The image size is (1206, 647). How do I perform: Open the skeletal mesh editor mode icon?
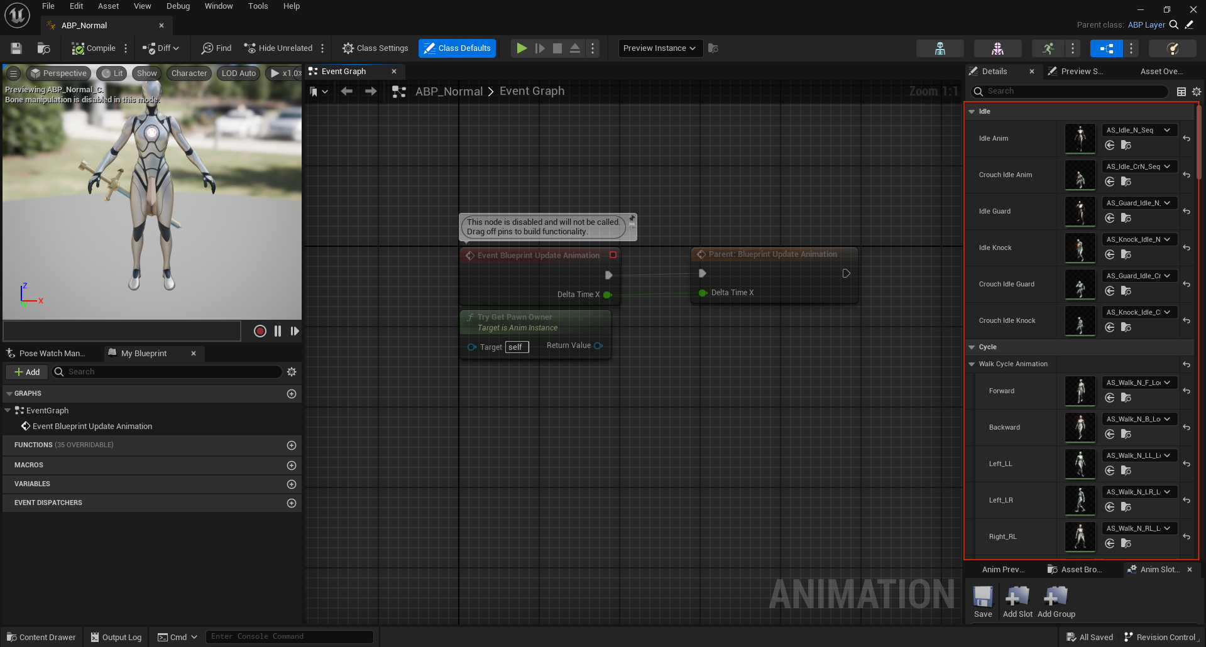[998, 48]
